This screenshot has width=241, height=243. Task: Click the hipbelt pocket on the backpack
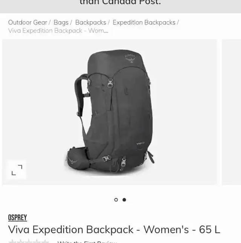pyautogui.click(x=76, y=158)
